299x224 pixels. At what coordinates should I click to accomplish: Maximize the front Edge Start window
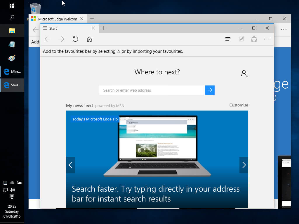[x=254, y=28]
